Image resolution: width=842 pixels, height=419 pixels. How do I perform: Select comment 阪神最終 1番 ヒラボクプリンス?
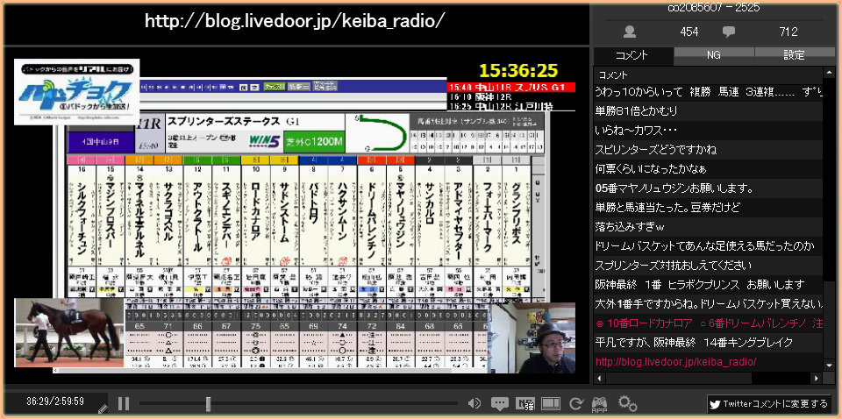coord(709,284)
